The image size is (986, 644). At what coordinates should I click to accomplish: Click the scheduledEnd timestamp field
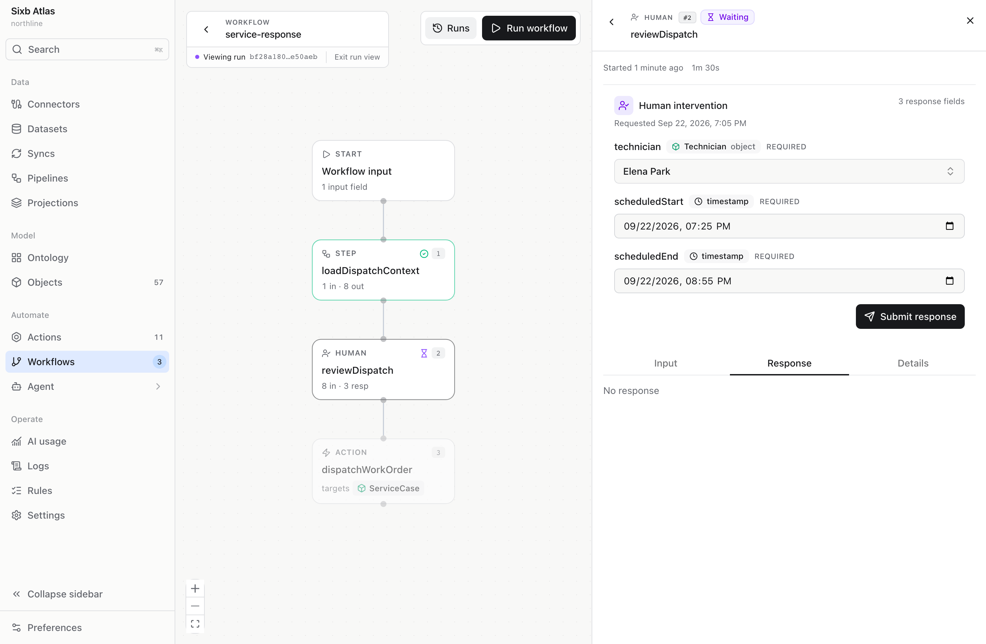(789, 281)
